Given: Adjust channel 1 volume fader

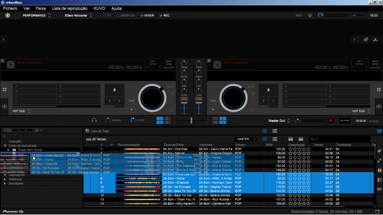Looking at the screenshot, I should pyautogui.click(x=184, y=103).
